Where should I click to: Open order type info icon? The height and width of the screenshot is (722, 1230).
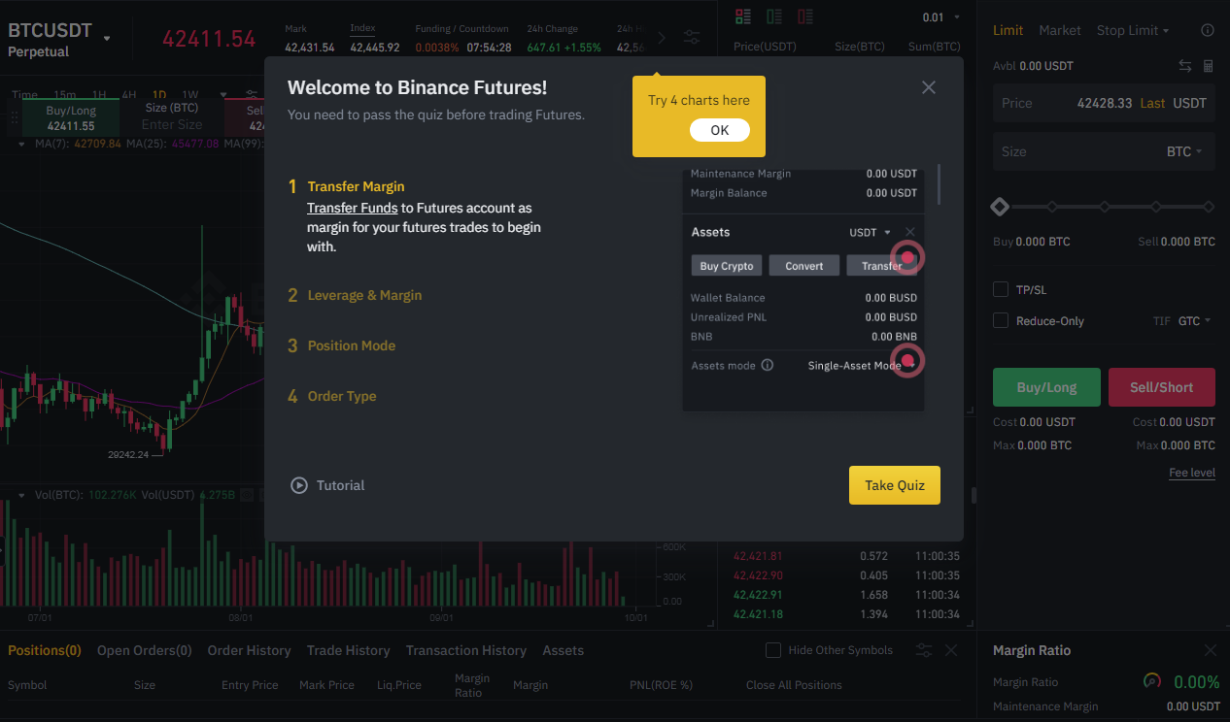[1208, 30]
